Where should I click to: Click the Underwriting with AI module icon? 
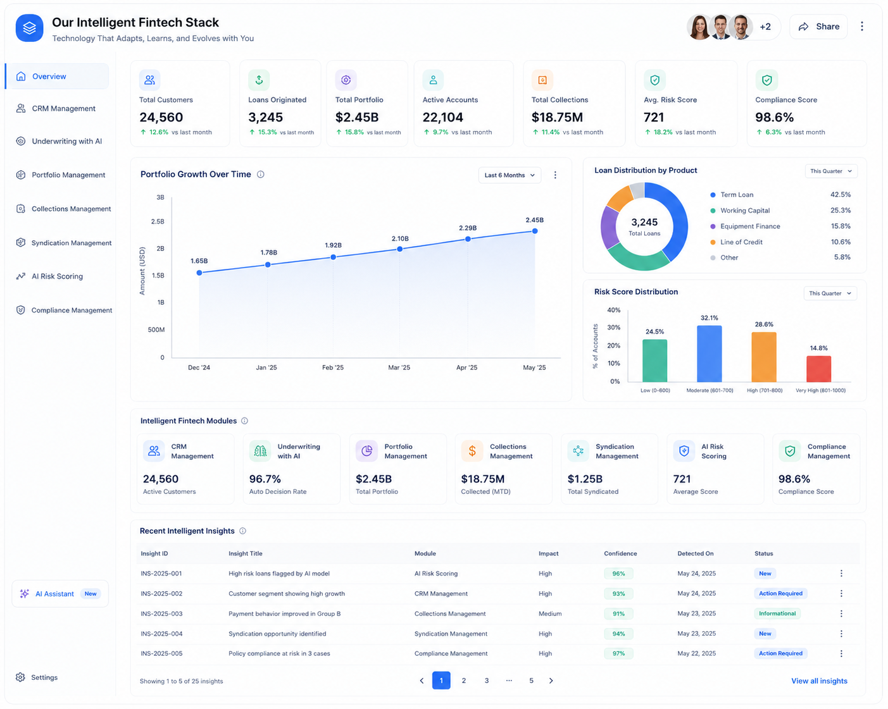coord(260,451)
